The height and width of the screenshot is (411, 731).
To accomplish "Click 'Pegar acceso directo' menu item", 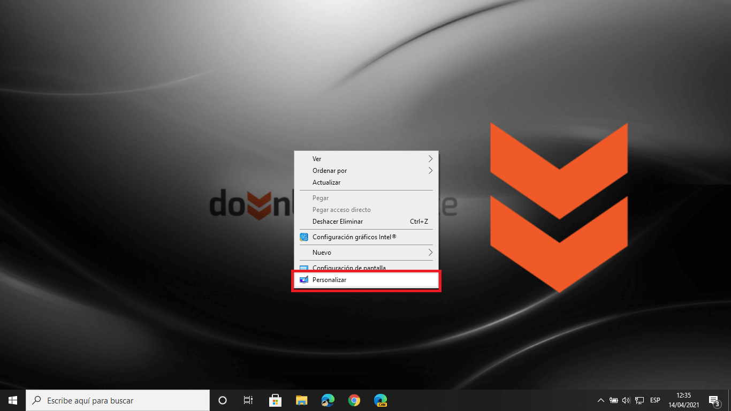I will [366, 210].
